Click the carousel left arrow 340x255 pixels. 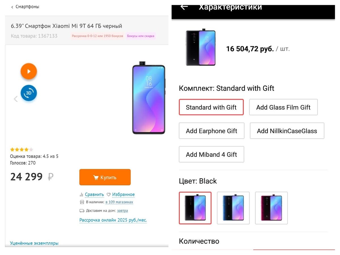click(x=16, y=99)
